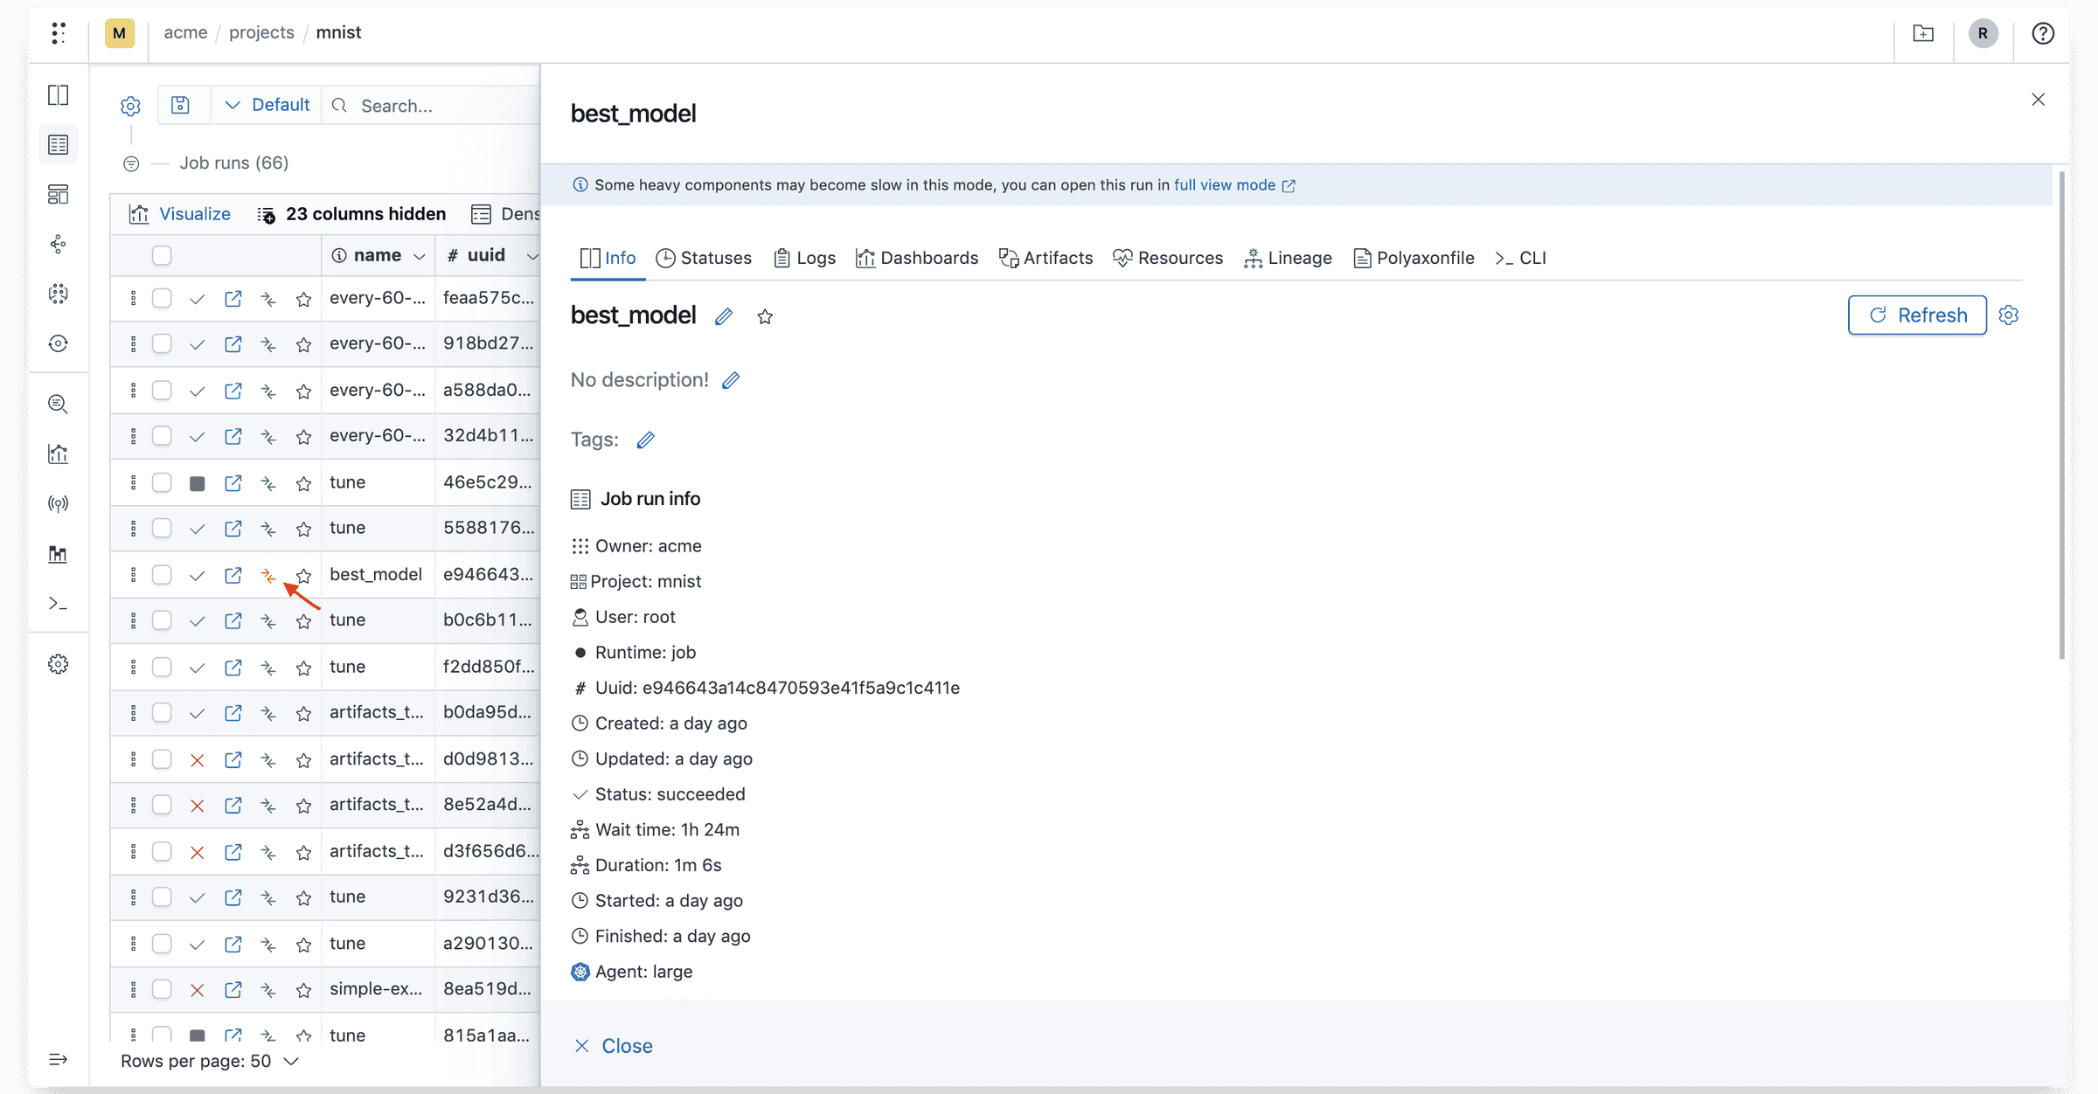The image size is (2098, 1094).
Task: Select the dashboards icon in the left sidebar
Action: (x=58, y=194)
